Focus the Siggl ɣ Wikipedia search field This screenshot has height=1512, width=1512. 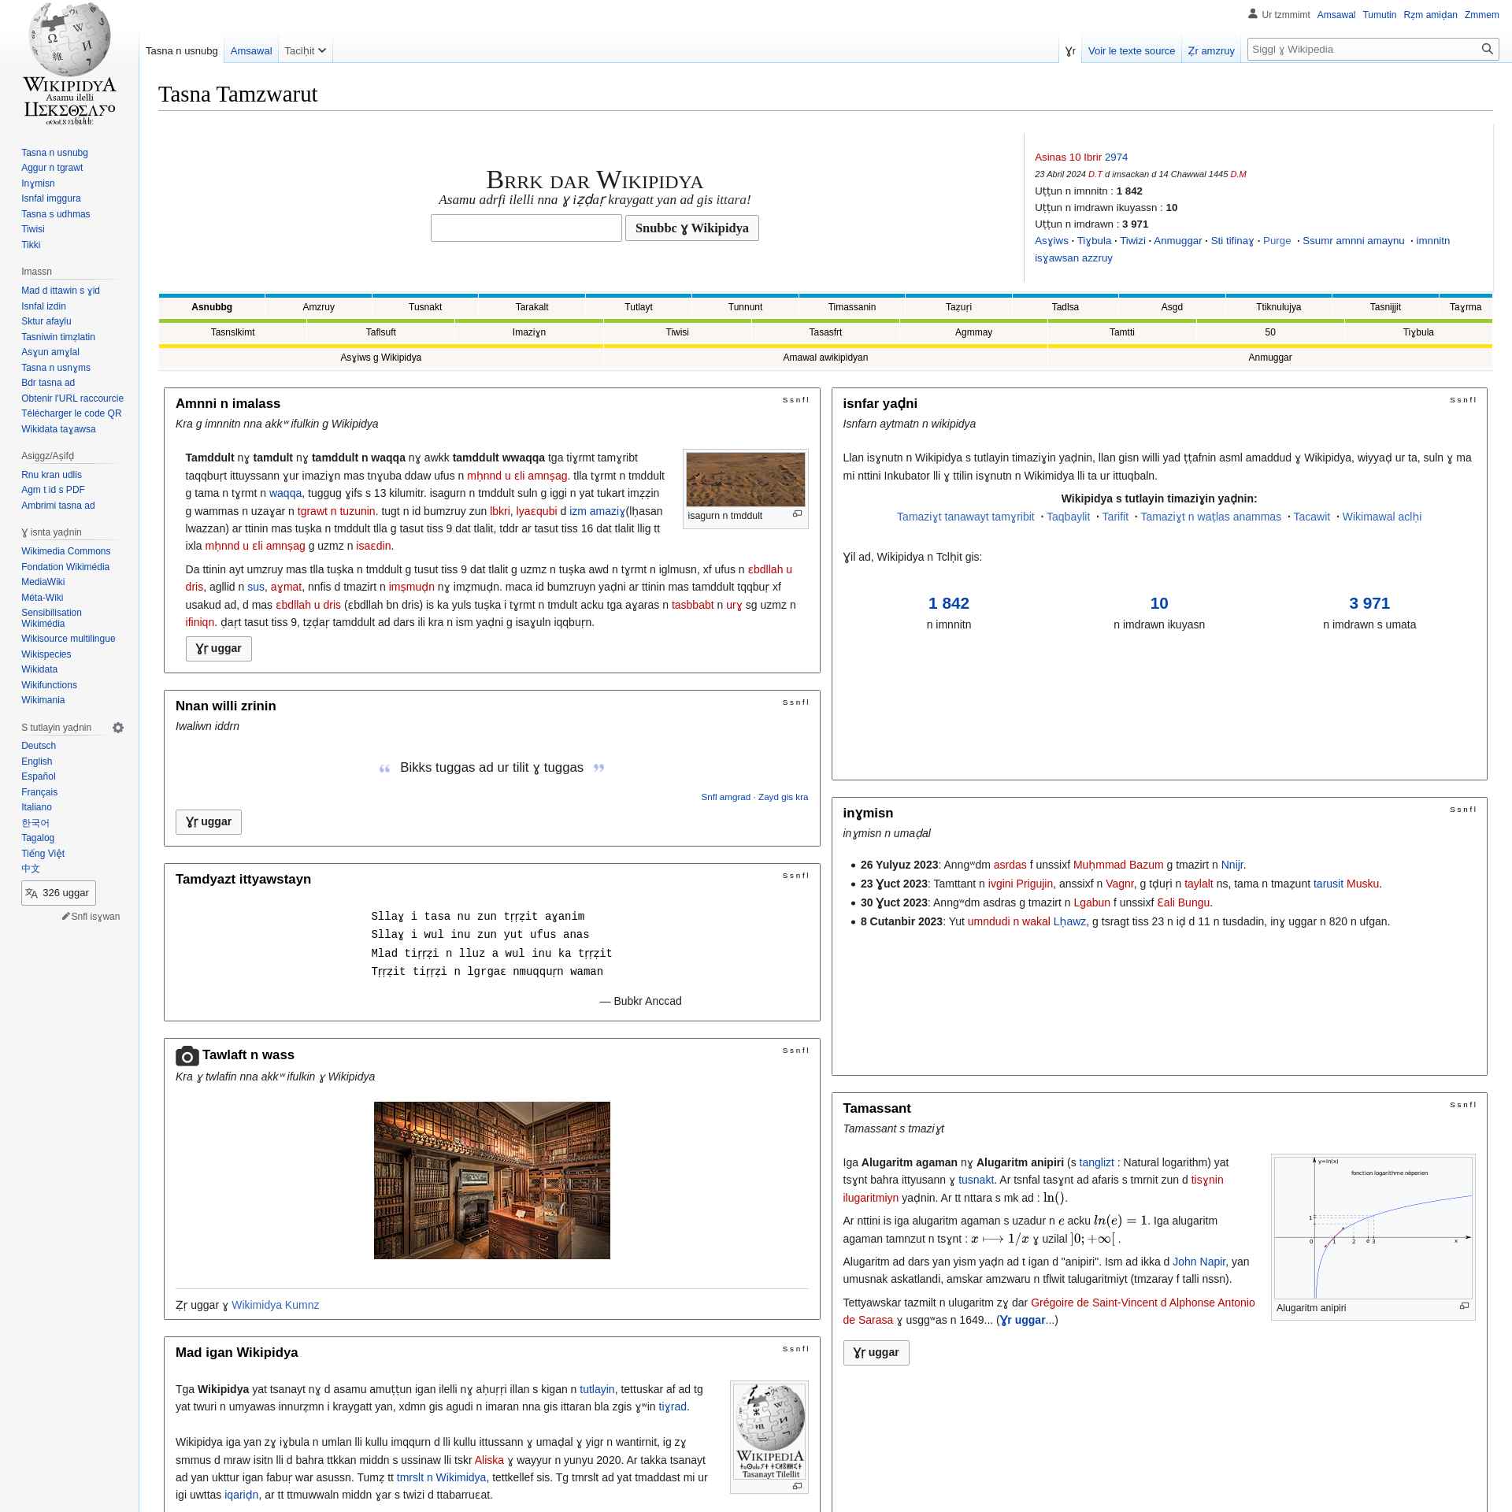[x=1364, y=49]
